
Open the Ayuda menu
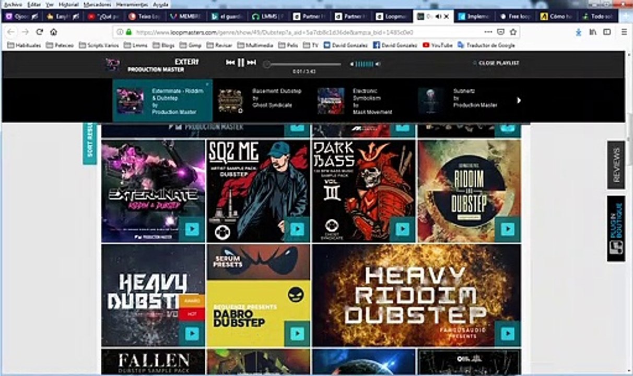click(x=160, y=4)
